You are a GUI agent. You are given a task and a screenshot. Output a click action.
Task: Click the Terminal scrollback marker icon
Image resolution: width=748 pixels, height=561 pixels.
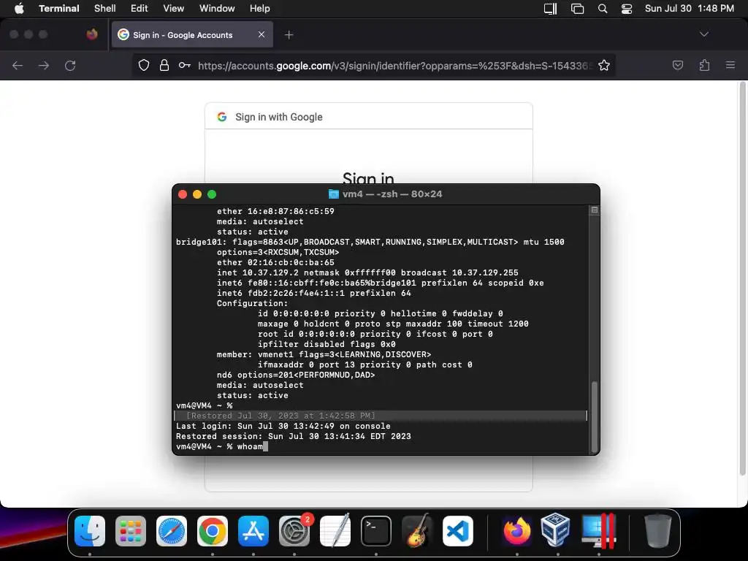tap(595, 210)
